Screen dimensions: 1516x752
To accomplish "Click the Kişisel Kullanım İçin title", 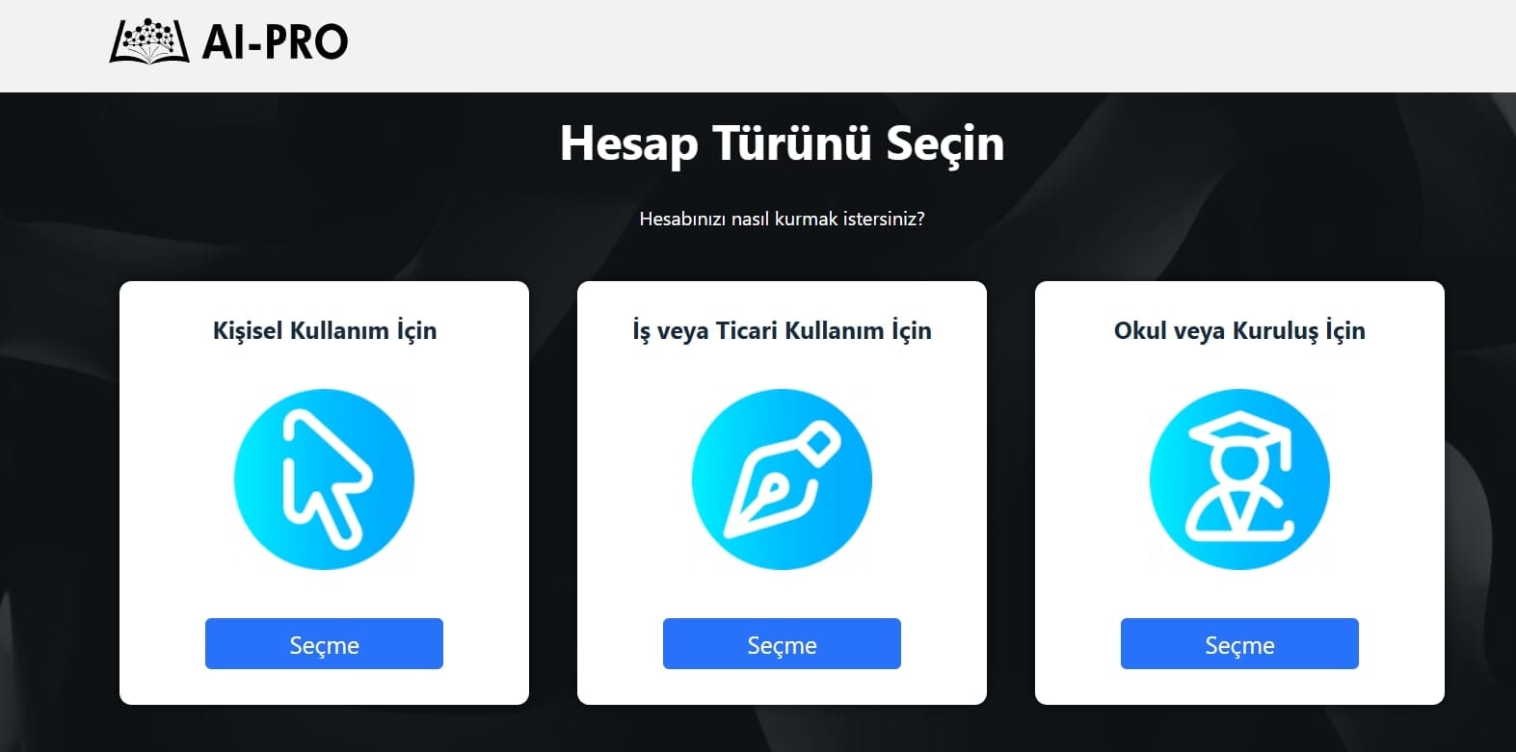I will click(x=324, y=330).
